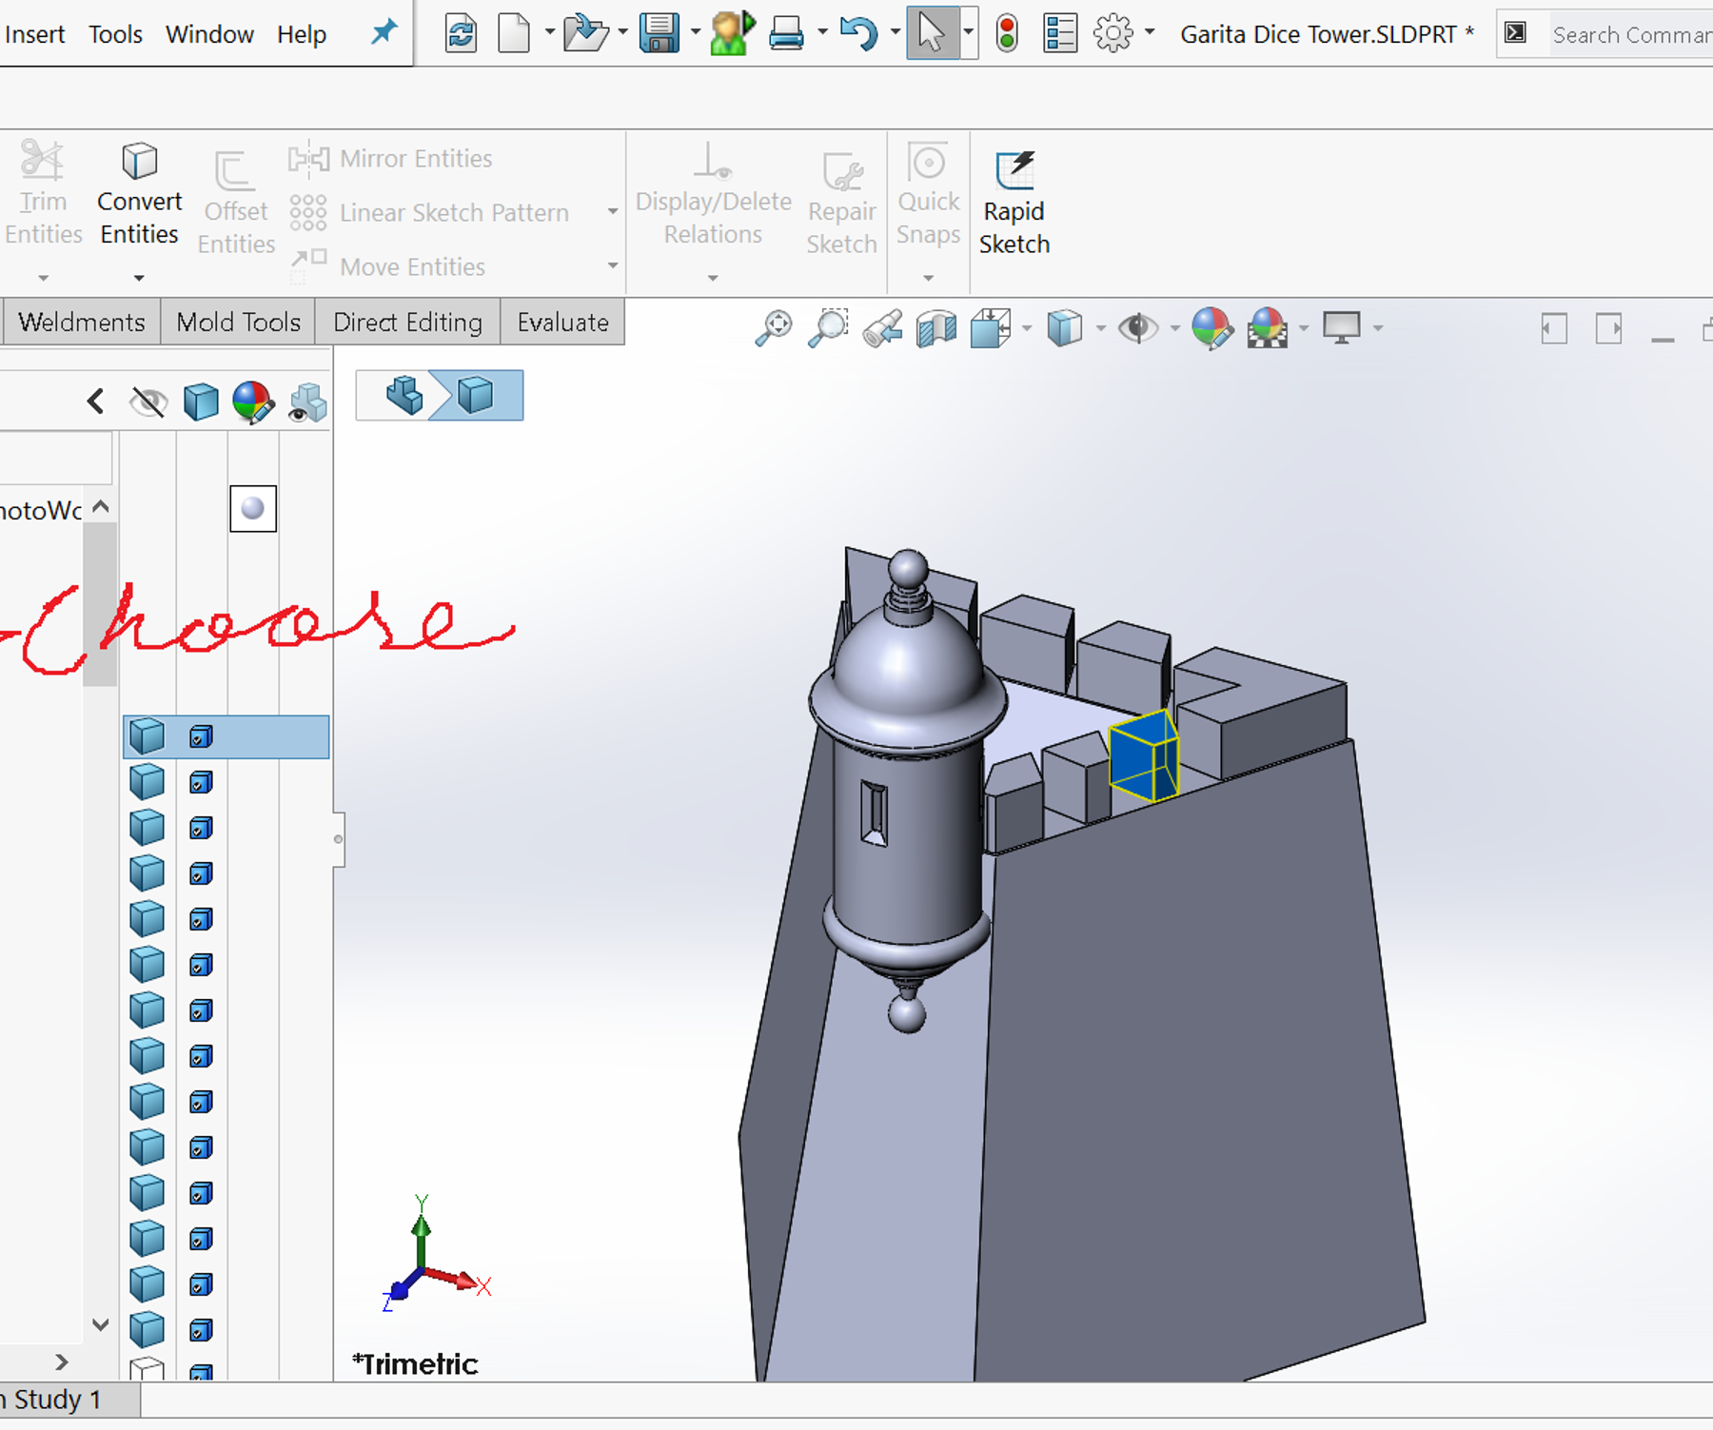Expand the View Orientation dropdown arrow
The height and width of the screenshot is (1430, 1713).
(x=1026, y=328)
